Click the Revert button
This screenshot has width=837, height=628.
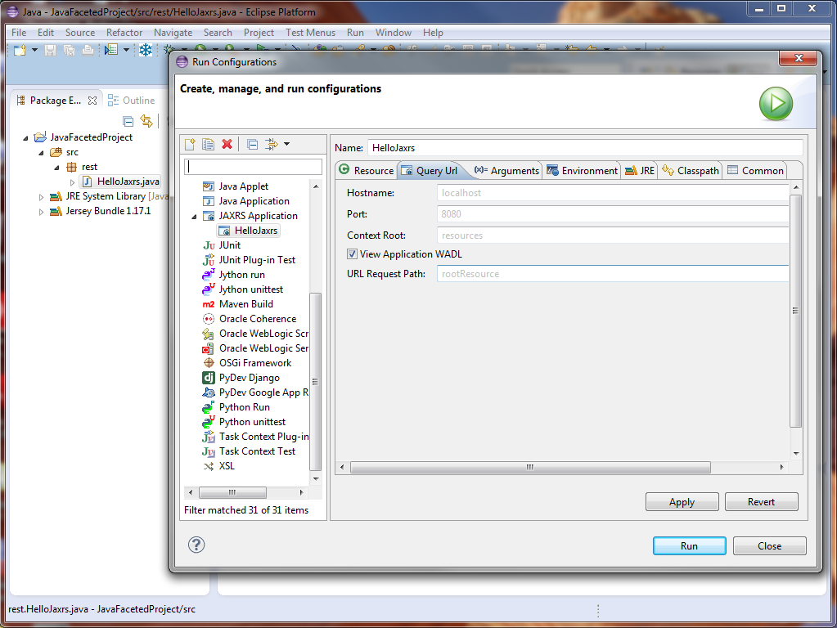pyautogui.click(x=761, y=501)
